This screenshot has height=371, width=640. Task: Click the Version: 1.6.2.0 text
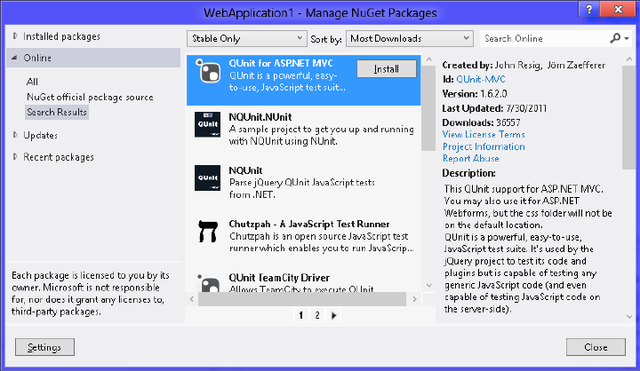[475, 94]
